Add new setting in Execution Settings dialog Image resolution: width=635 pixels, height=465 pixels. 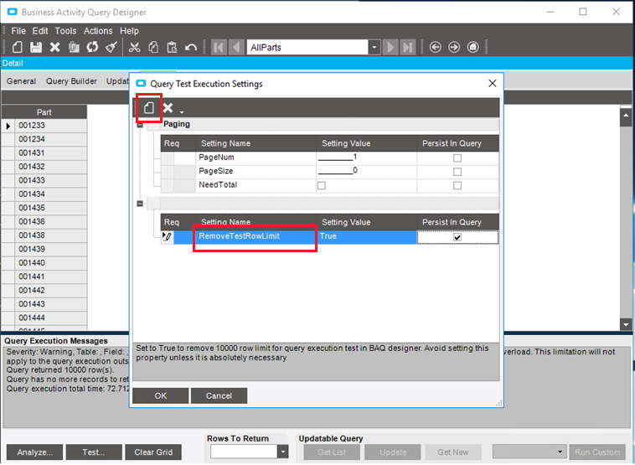pyautogui.click(x=149, y=108)
